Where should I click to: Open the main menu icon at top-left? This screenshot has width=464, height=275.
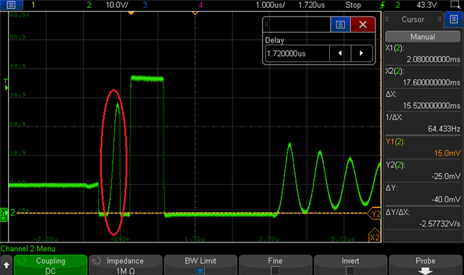[12, 5]
